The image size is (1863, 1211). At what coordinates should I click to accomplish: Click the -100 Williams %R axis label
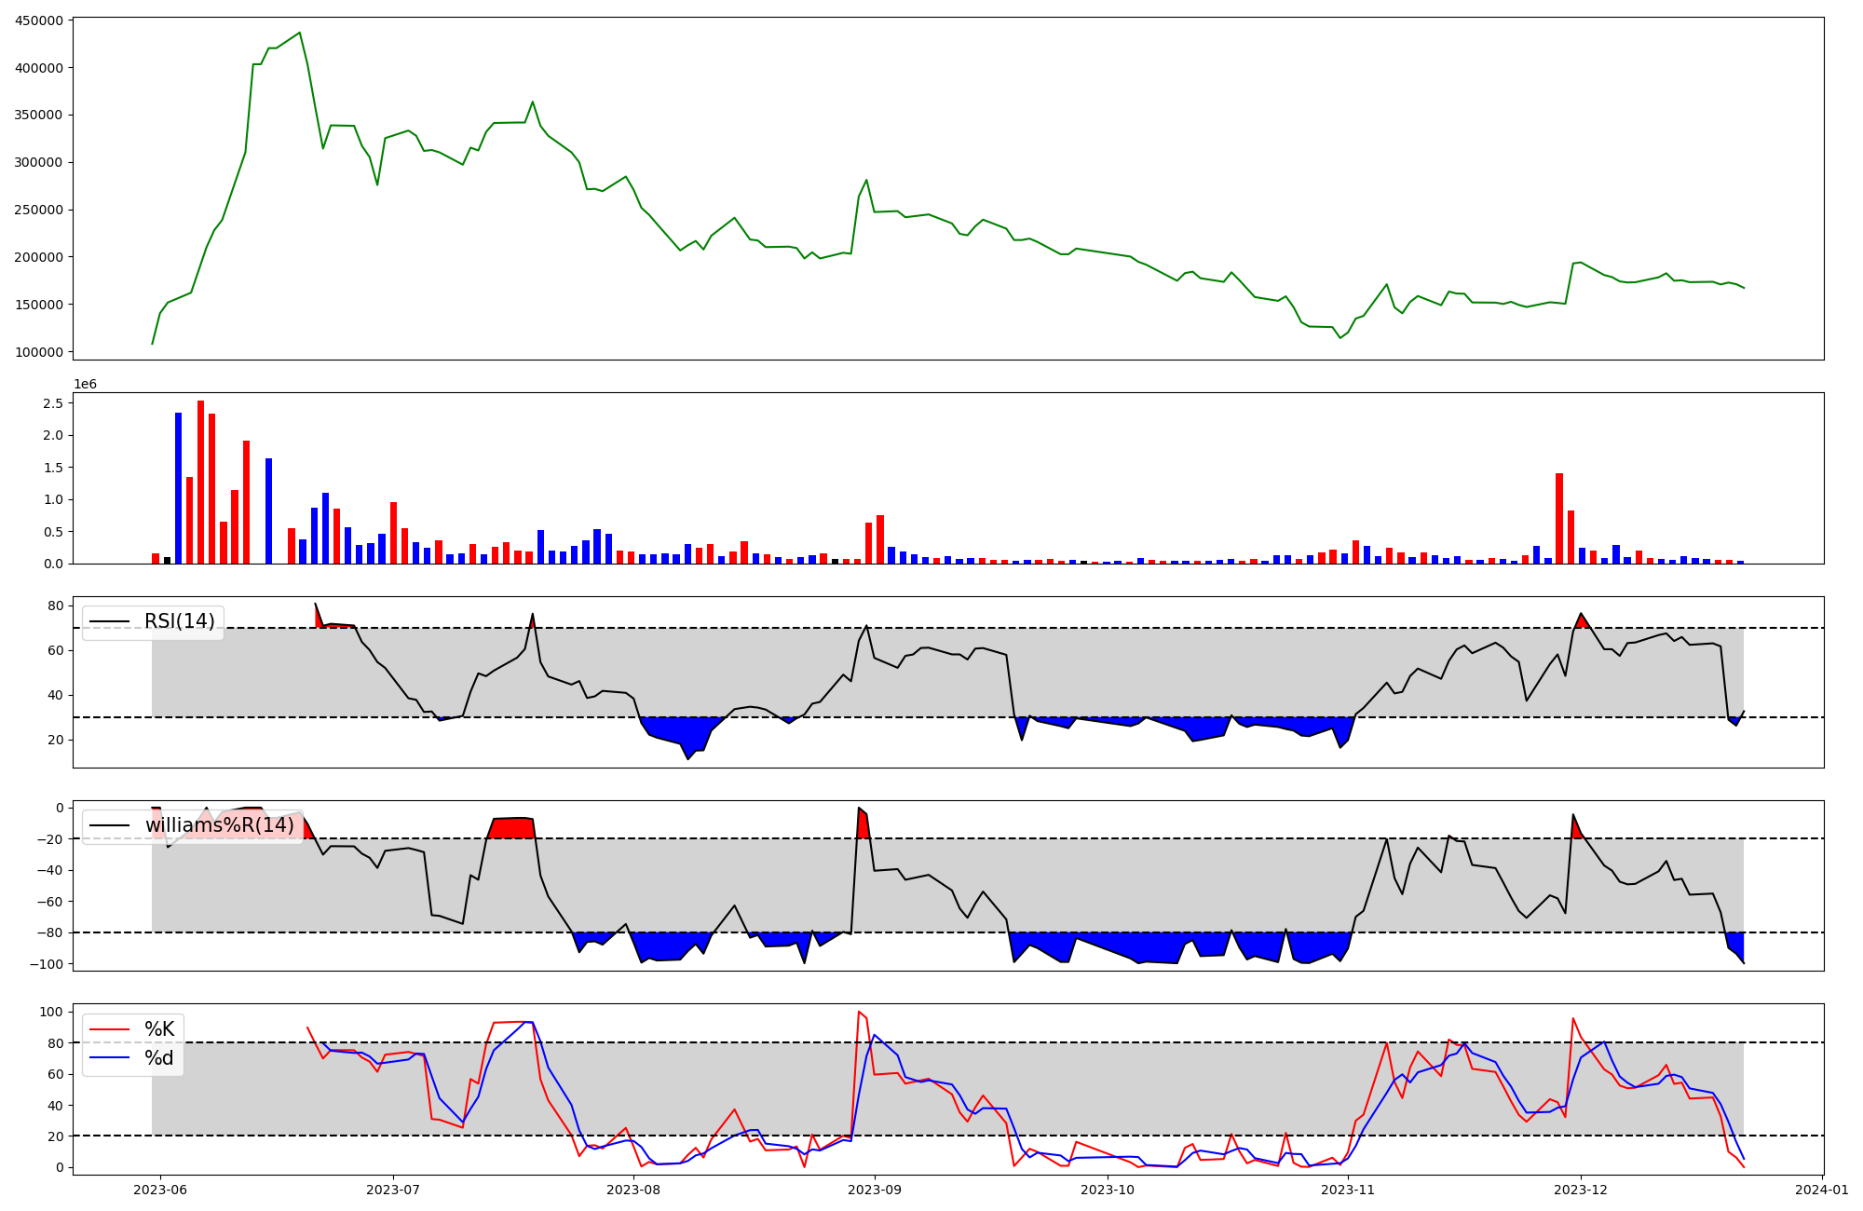click(47, 964)
